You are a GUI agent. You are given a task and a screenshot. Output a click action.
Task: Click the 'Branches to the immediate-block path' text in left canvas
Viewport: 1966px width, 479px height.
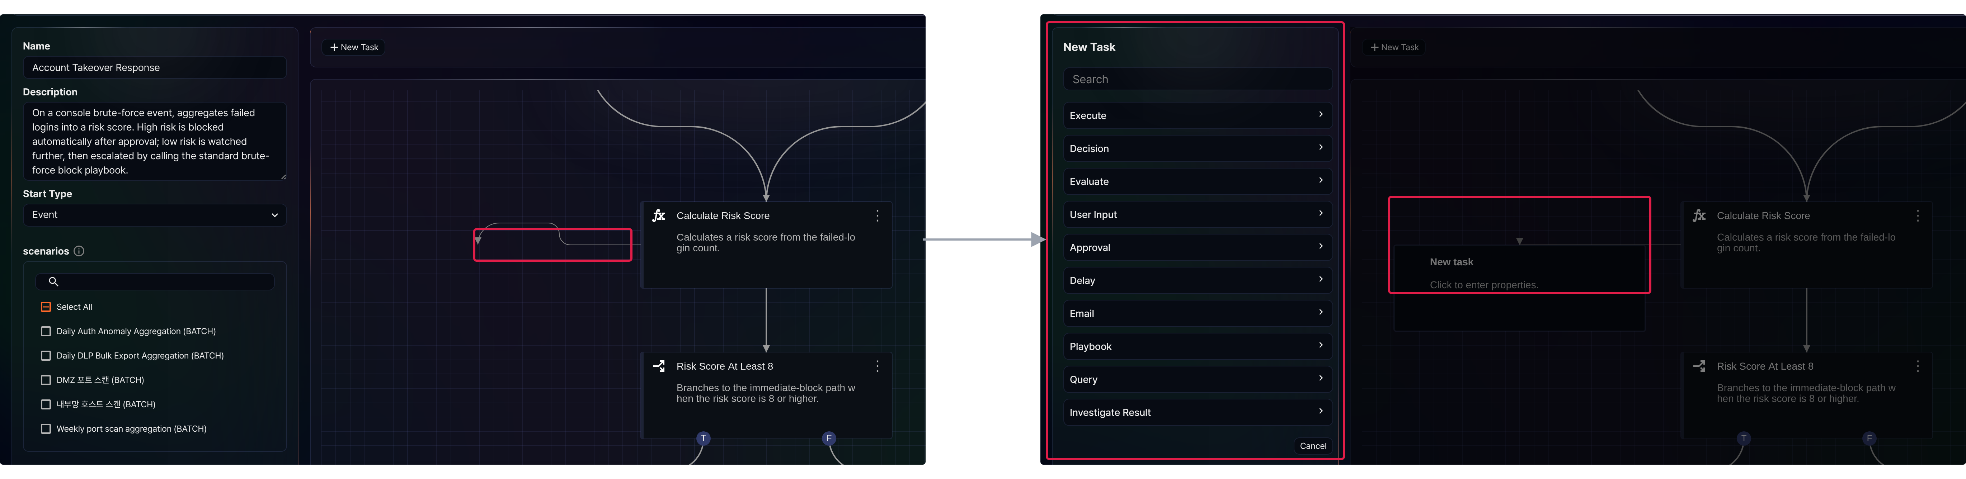coord(766,393)
